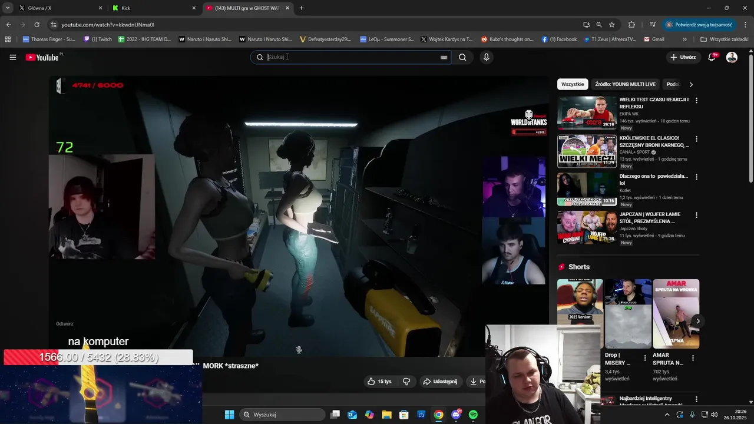Open the YouTube account avatar menu
Image resolution: width=754 pixels, height=424 pixels.
point(732,57)
